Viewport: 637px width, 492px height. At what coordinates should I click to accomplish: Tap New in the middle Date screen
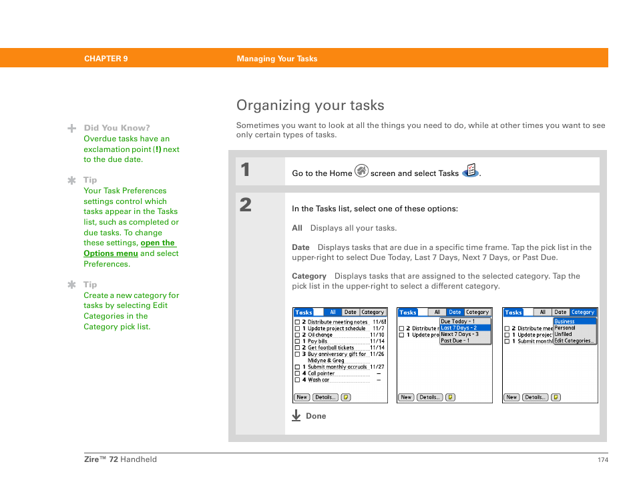pos(406,397)
